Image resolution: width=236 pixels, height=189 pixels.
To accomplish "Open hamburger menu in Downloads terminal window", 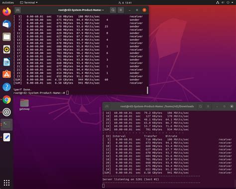I will point(208,106).
